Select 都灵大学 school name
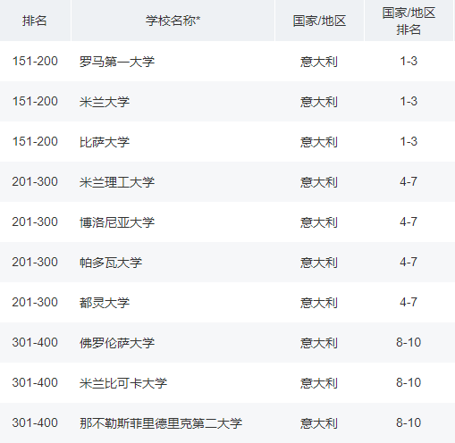455x443 pixels. click(105, 303)
